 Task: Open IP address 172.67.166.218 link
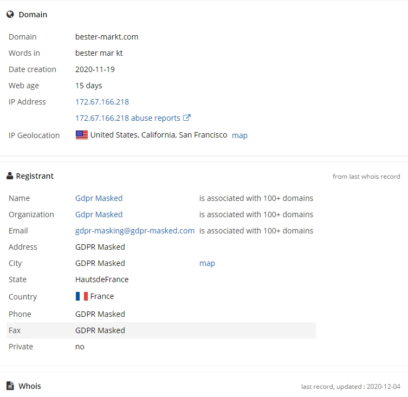point(102,102)
